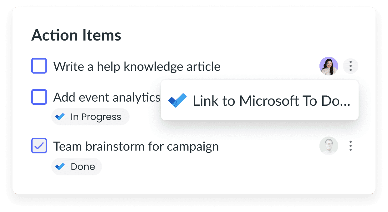
Task: Click the Microsoft To Do icon in popup menu
Action: (177, 100)
